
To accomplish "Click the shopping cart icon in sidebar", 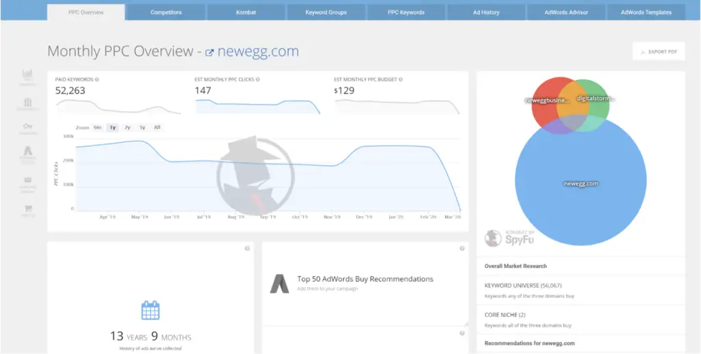I will (x=28, y=208).
